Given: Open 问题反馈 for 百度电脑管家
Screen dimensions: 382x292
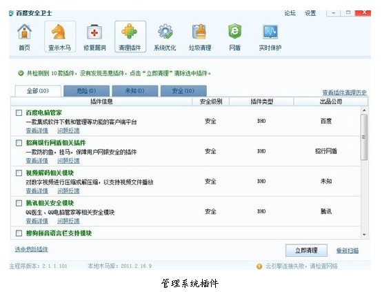Looking at the screenshot, I should coord(68,130).
